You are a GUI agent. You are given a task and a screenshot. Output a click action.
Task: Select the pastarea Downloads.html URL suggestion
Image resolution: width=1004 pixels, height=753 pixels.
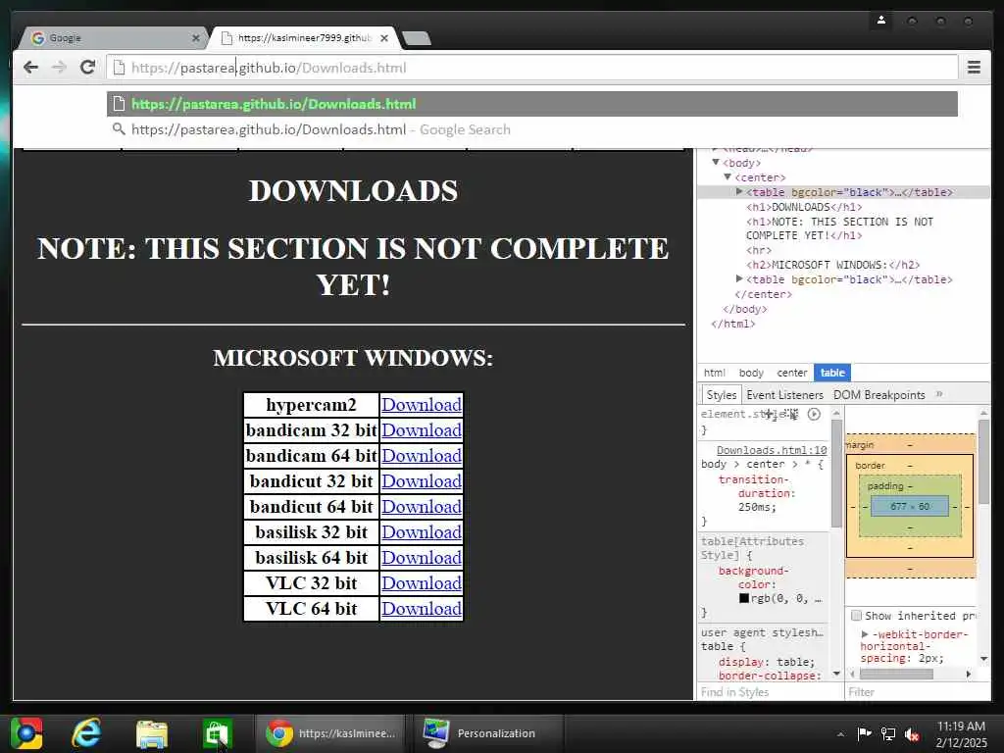532,104
